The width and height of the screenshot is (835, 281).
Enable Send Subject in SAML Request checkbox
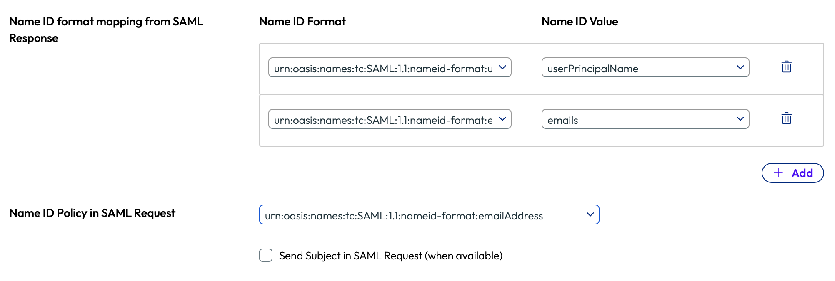pyautogui.click(x=266, y=255)
